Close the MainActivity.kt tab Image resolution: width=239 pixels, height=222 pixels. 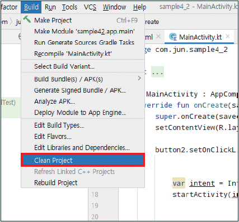227,36
